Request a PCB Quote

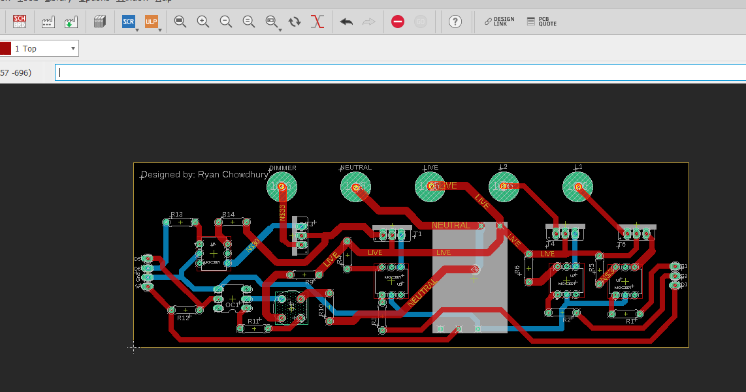pos(542,22)
